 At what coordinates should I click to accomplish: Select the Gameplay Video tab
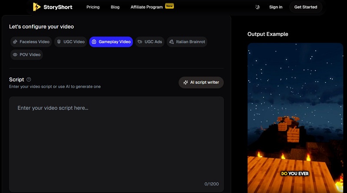point(111,41)
